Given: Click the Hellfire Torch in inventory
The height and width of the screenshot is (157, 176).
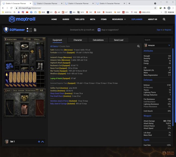Looking at the screenshot, I should tap(7, 75).
